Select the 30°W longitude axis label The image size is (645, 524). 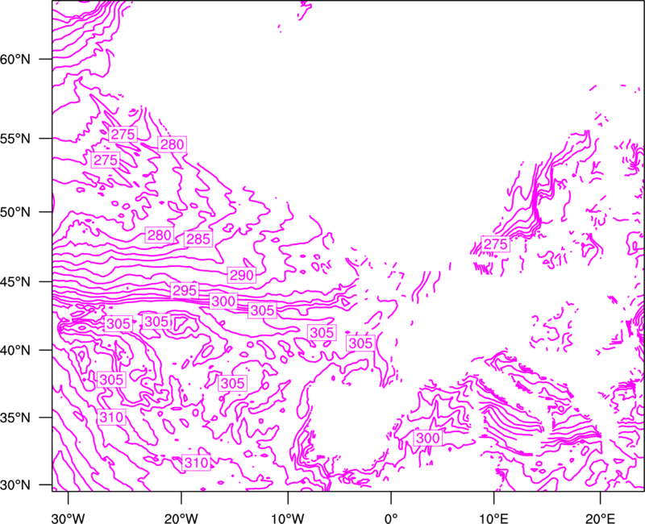pyautogui.click(x=69, y=518)
